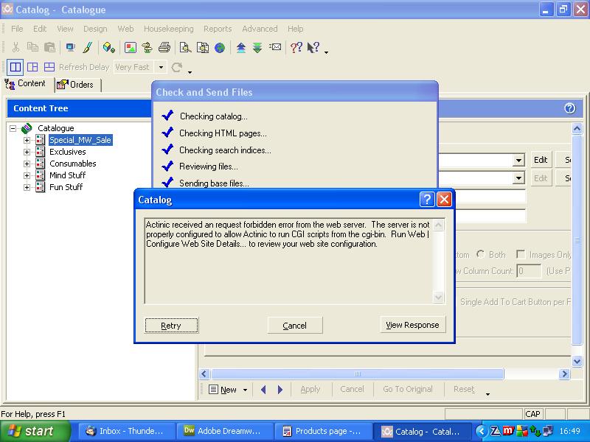Click the help question icon in Content Tree header
This screenshot has height=442, width=590.
569,108
